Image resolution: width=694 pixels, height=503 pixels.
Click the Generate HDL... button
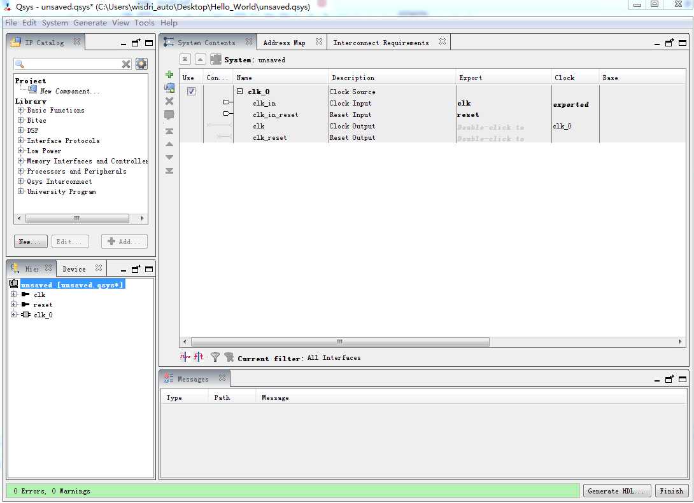[616, 491]
